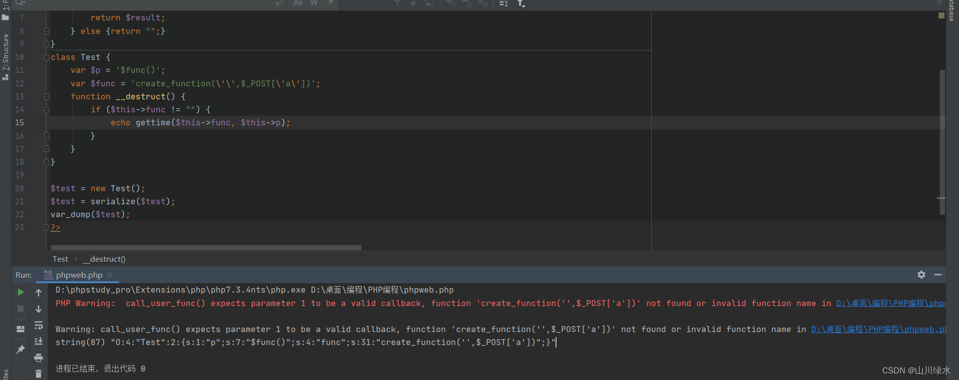Screen dimensions: 959x380
Task: Toggle Match Case (Aa) in find bar
Action: pyautogui.click(x=298, y=3)
